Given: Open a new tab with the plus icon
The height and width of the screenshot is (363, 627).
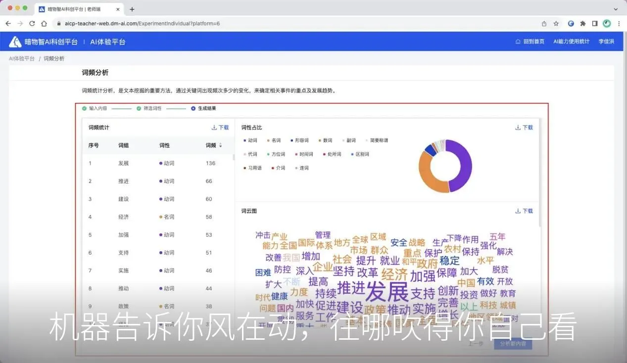Looking at the screenshot, I should tap(132, 9).
